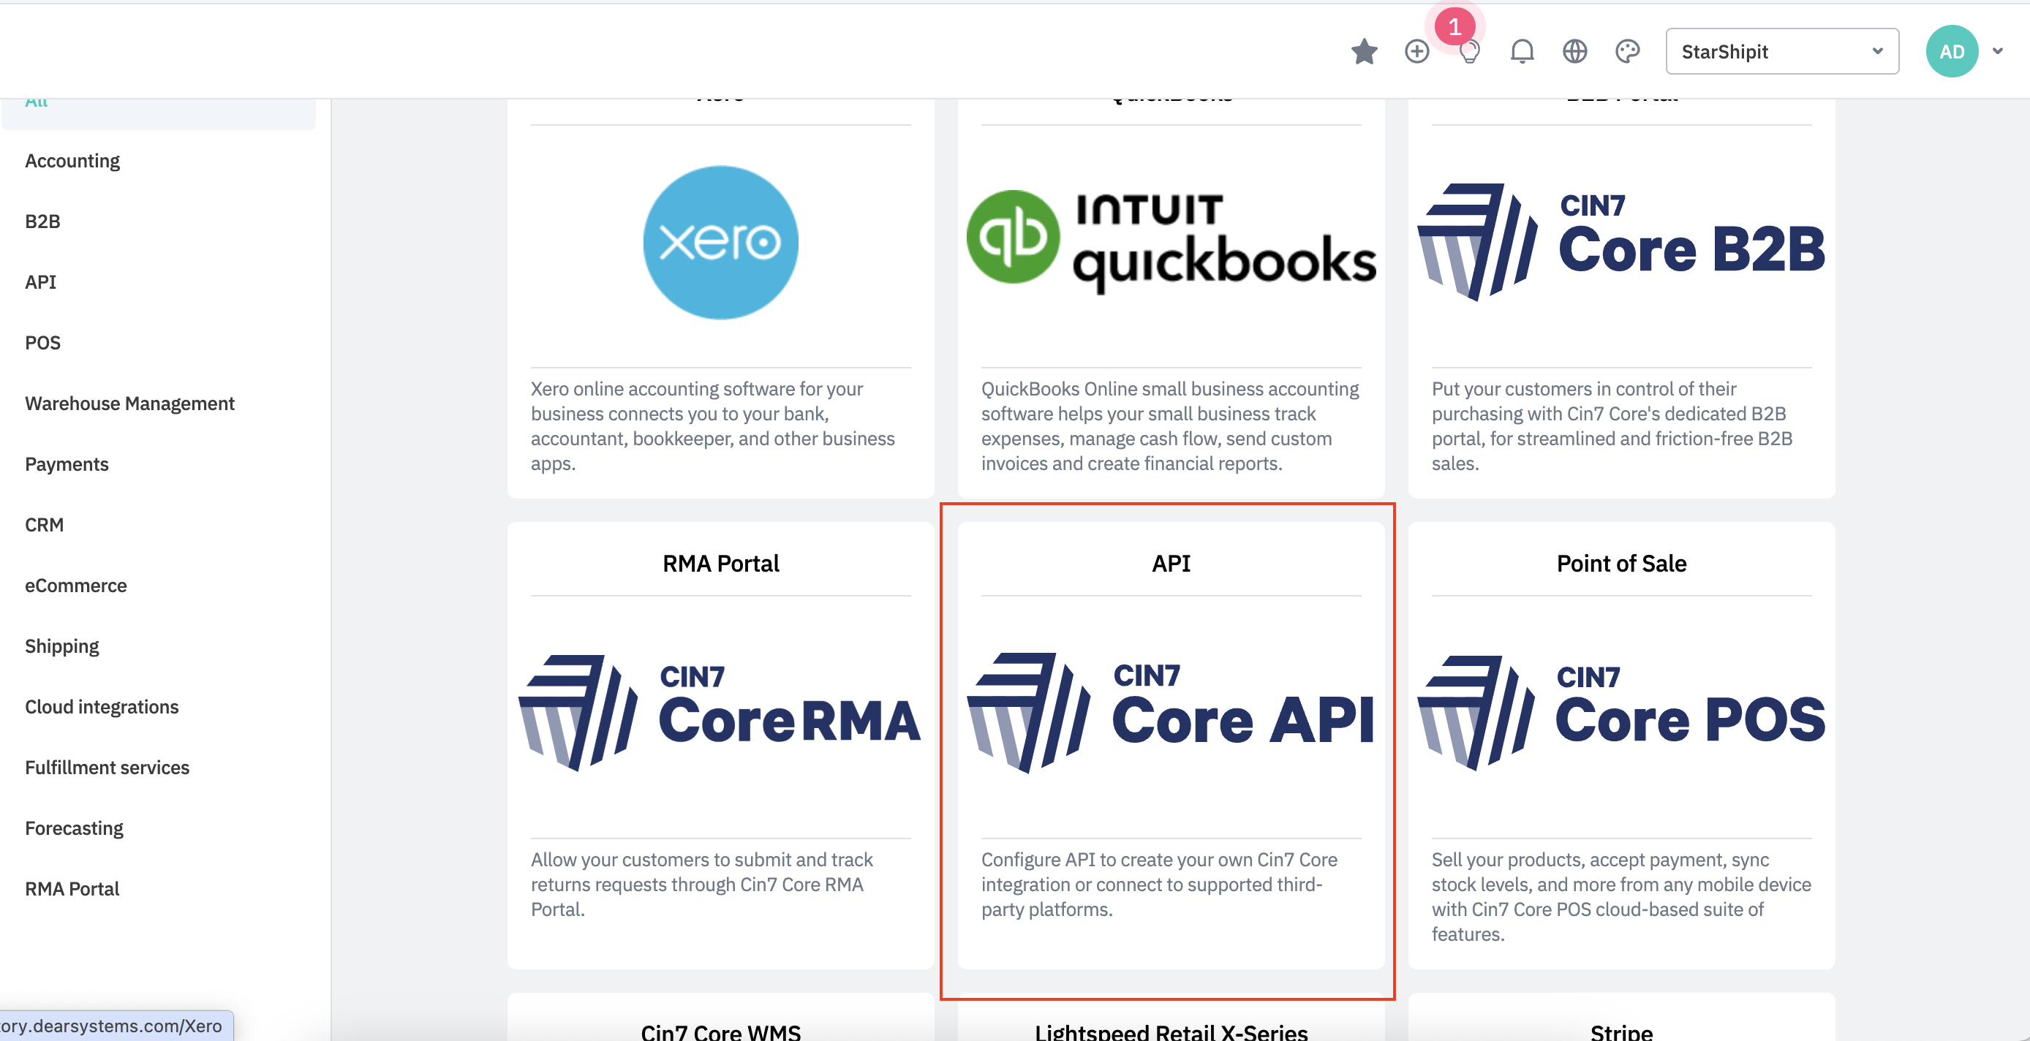The image size is (2030, 1041).
Task: Click the QuickBooks Online description text
Action: point(1170,426)
